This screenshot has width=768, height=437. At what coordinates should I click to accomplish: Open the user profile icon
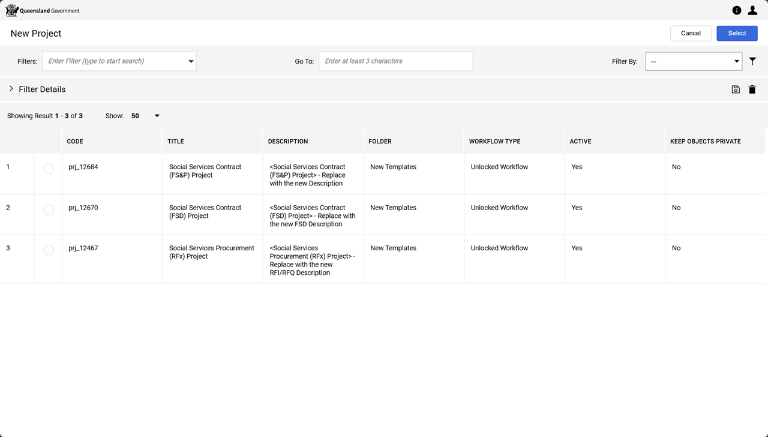point(752,10)
